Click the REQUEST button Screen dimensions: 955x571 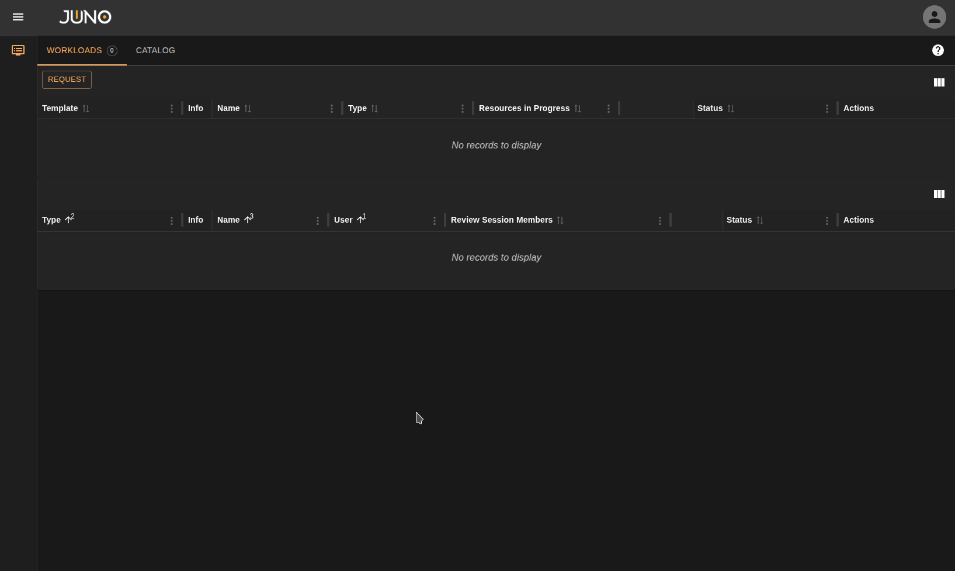(x=67, y=79)
